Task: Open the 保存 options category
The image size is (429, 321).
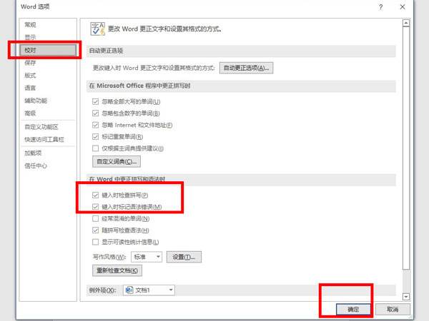Action: tap(30, 63)
